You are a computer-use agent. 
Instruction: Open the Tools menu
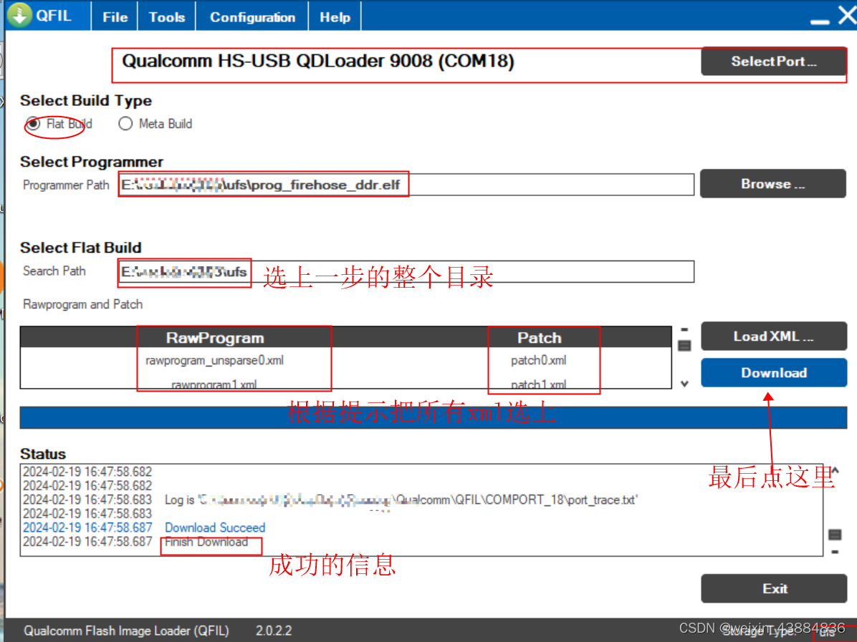click(x=167, y=17)
